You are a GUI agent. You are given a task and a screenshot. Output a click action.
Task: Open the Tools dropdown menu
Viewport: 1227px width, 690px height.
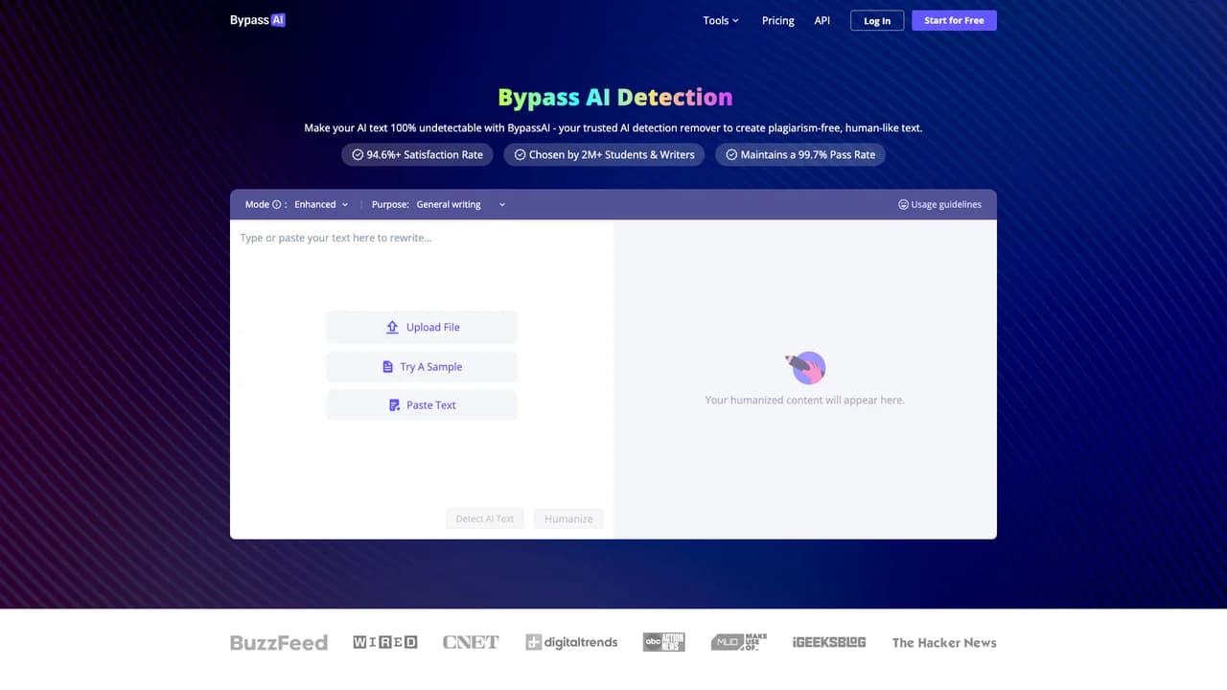pos(721,20)
